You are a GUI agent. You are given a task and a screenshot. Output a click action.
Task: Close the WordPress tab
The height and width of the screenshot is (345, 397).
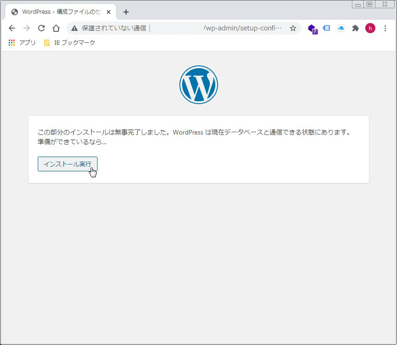coord(109,12)
